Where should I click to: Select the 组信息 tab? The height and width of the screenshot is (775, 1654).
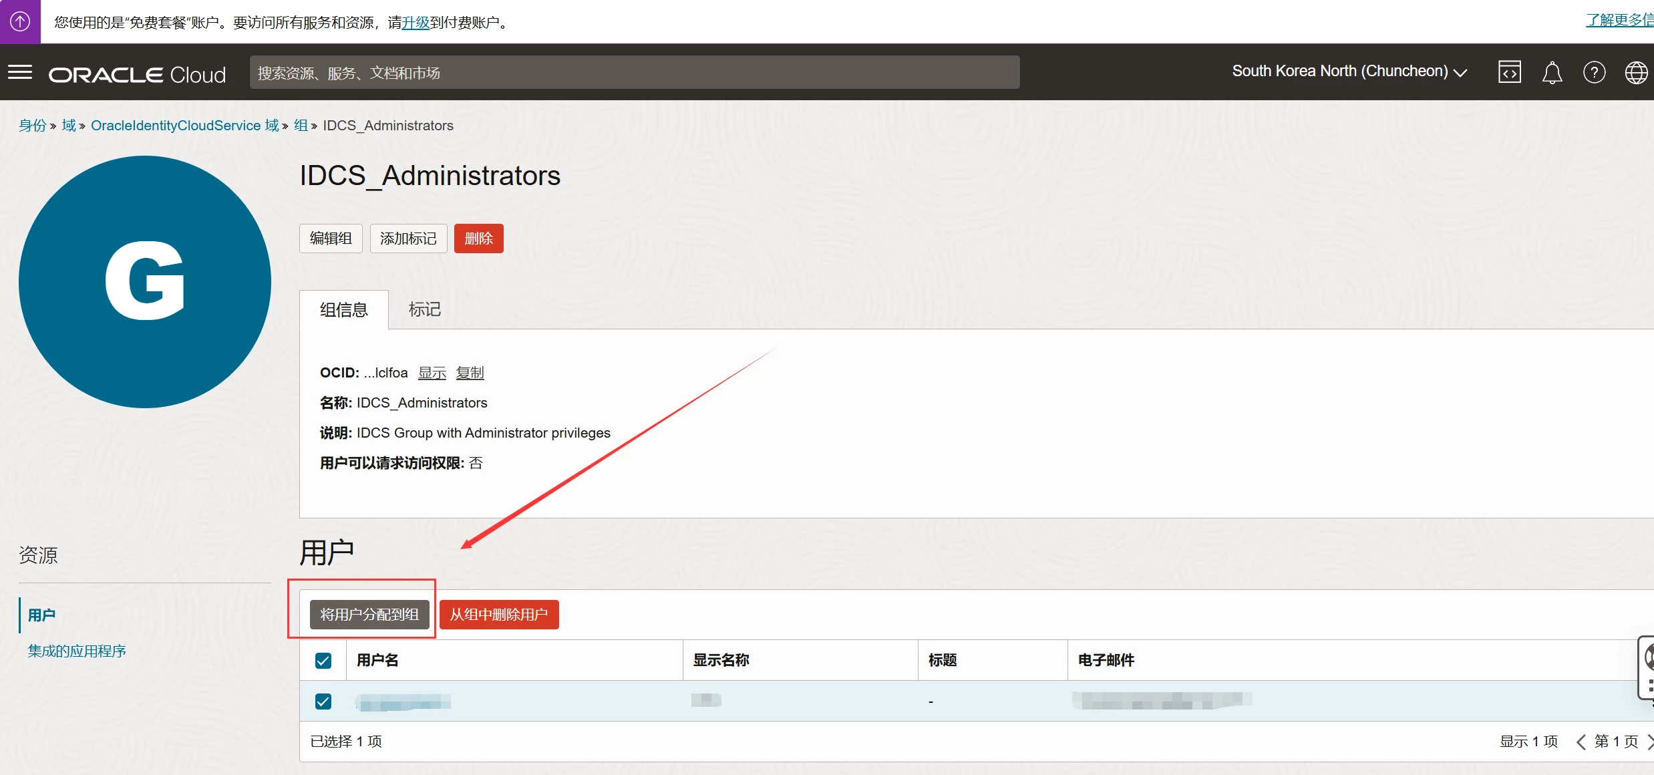(343, 310)
